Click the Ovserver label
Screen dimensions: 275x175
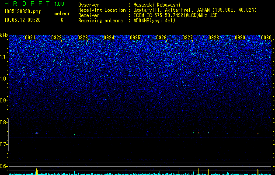coord(89,5)
